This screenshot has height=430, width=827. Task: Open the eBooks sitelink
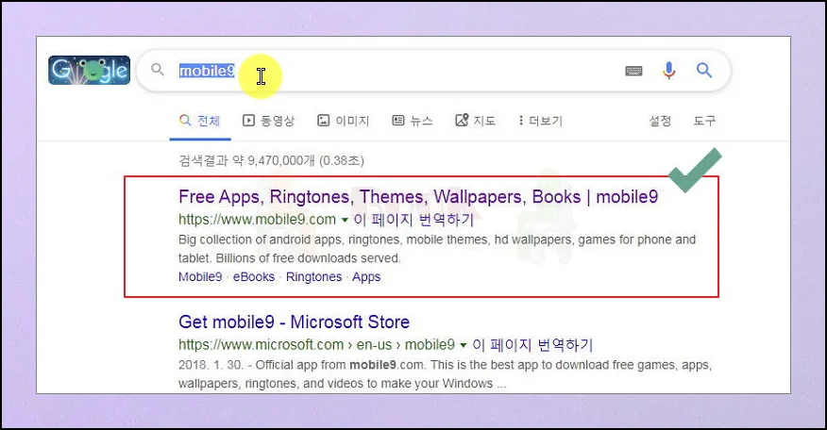(x=254, y=276)
